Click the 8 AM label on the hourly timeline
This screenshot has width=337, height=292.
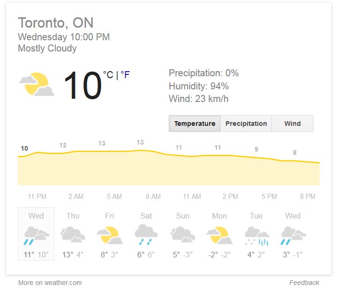(x=153, y=197)
